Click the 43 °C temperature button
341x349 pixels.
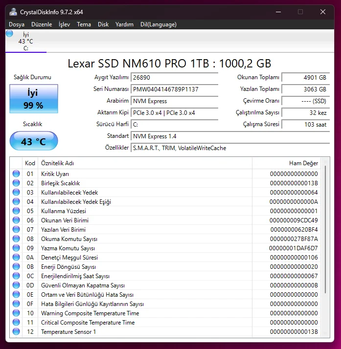tap(34, 142)
